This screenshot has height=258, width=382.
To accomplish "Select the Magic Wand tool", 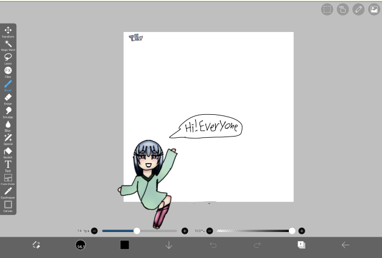I will (x=8, y=44).
